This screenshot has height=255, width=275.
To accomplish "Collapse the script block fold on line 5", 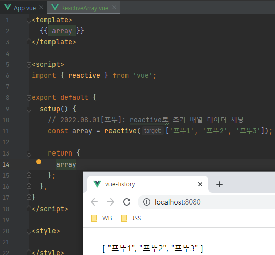I will coord(29,65).
